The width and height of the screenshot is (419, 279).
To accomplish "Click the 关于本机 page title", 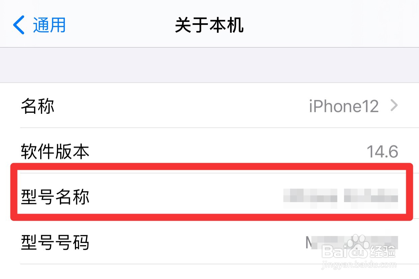I will tap(209, 25).
